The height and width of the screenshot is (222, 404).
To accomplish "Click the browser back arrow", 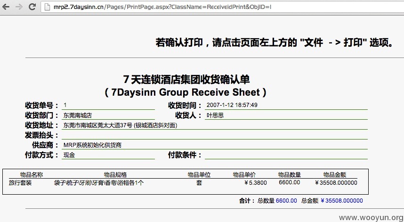I will click(x=6, y=7).
